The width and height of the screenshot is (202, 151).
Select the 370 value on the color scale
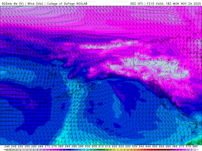[x=182, y=146]
